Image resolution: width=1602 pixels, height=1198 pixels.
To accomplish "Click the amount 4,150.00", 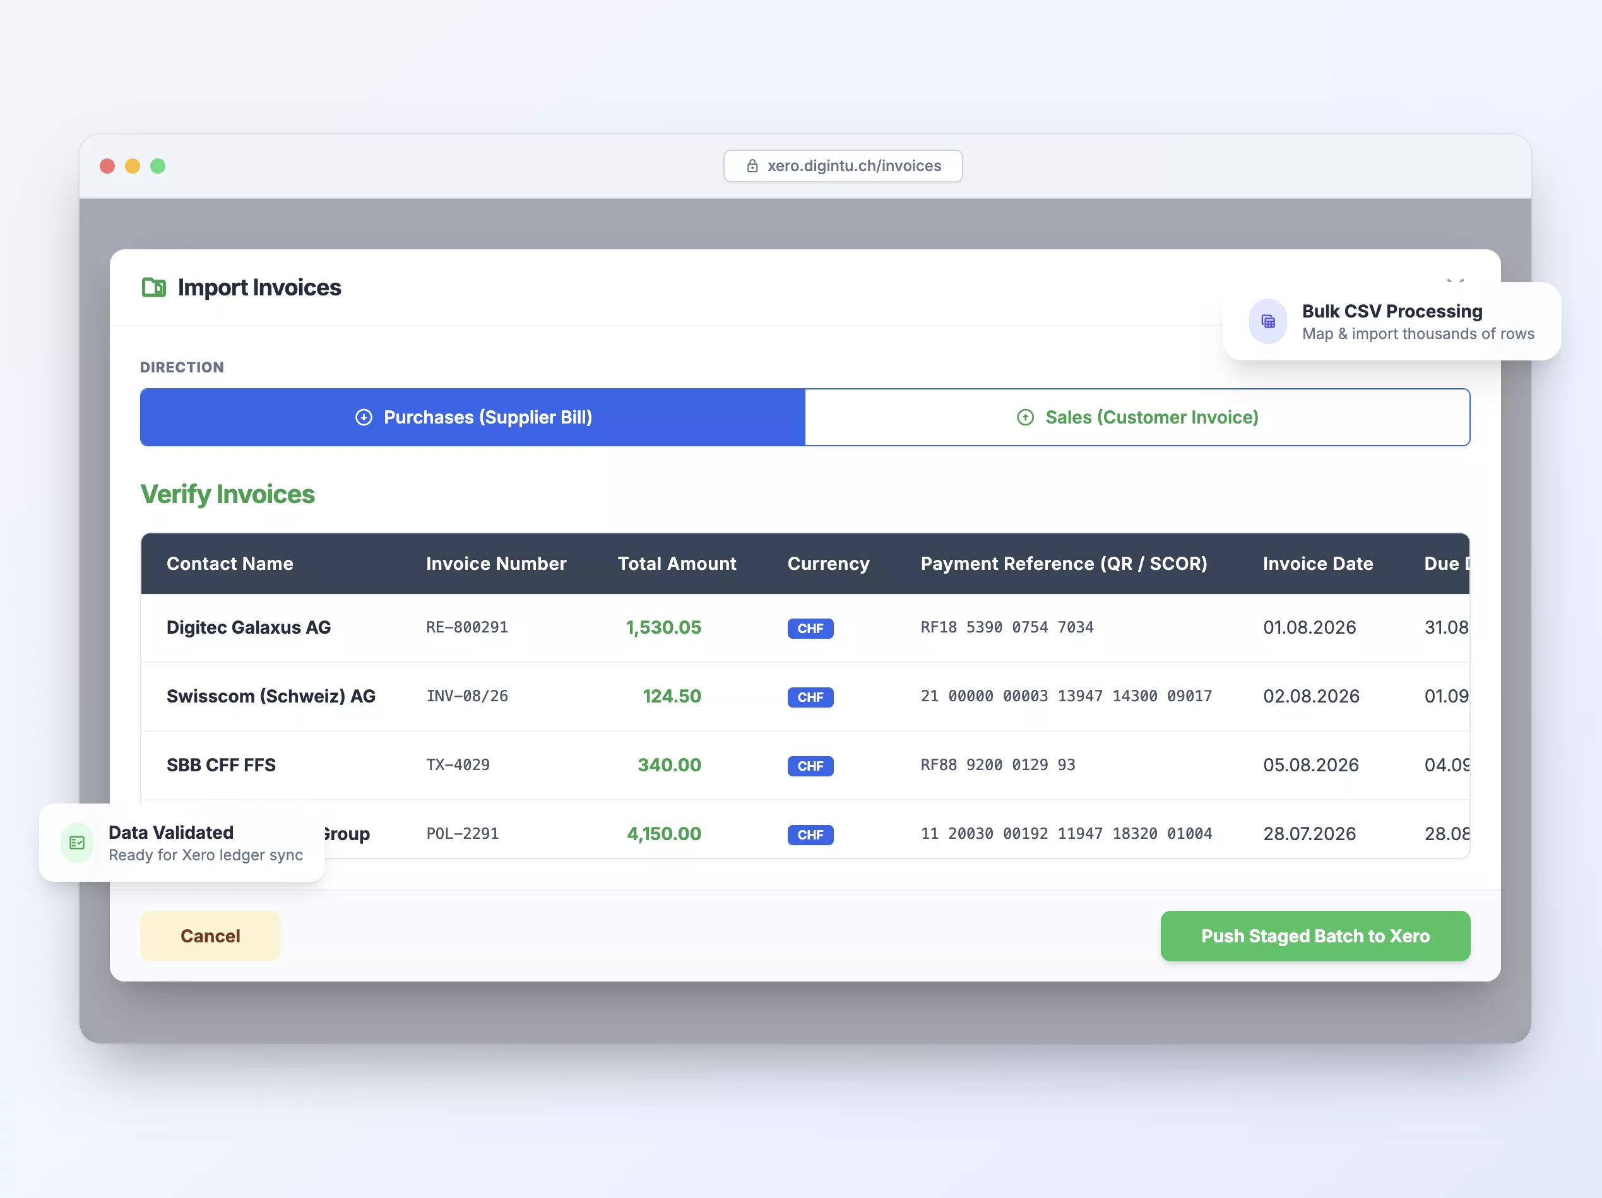I will [x=664, y=834].
